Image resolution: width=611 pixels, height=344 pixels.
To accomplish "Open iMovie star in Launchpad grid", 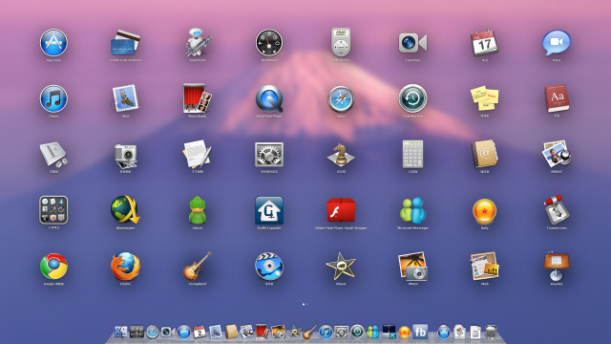I will [341, 267].
